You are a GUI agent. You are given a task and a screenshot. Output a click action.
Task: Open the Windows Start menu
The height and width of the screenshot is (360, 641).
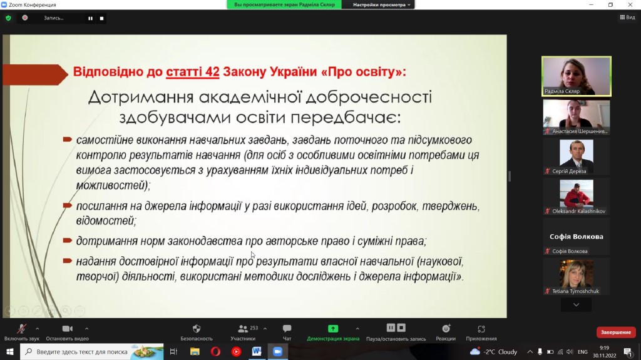click(x=10, y=351)
